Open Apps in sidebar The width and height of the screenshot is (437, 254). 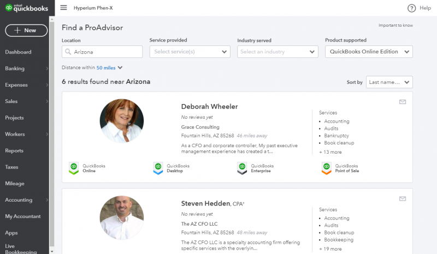pyautogui.click(x=11, y=233)
